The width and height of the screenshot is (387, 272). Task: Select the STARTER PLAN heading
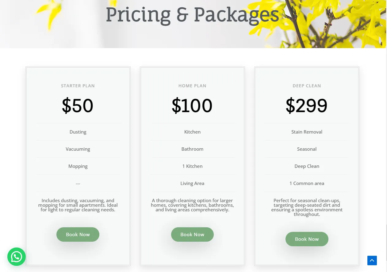pyautogui.click(x=78, y=86)
